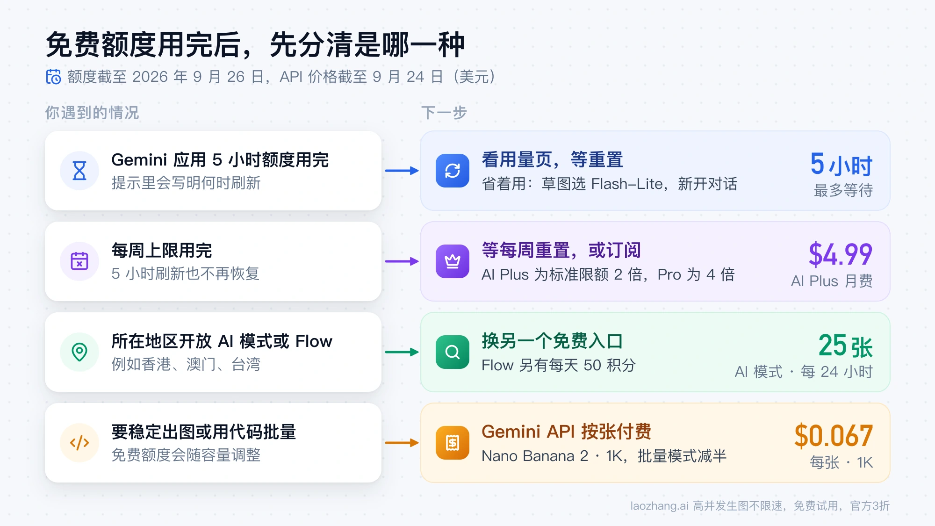This screenshot has width=935, height=526.
Task: Click the location pin icon beside 所在地区开放
Action: tap(79, 352)
